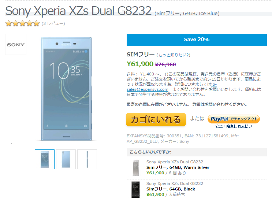Click the Black phone image icon
The width and height of the screenshot is (272, 204).
pyautogui.click(x=135, y=190)
